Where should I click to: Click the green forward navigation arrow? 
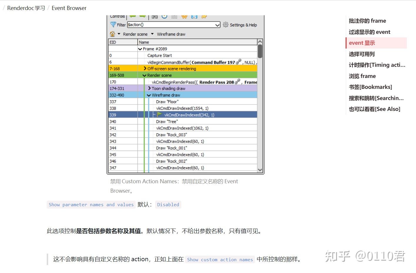point(142,16)
